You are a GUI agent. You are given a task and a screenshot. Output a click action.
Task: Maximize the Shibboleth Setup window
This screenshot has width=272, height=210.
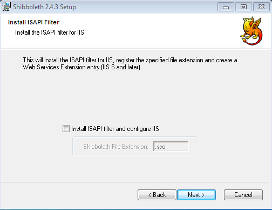point(243,7)
